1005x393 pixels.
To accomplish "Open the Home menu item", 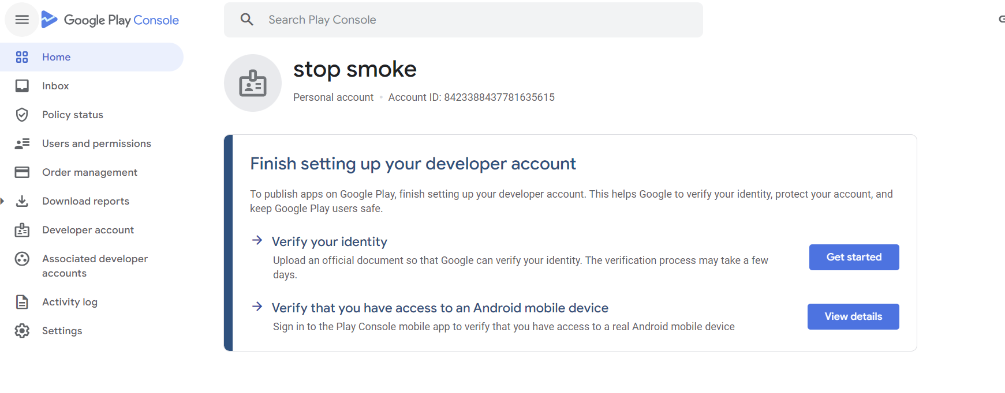I will point(92,57).
